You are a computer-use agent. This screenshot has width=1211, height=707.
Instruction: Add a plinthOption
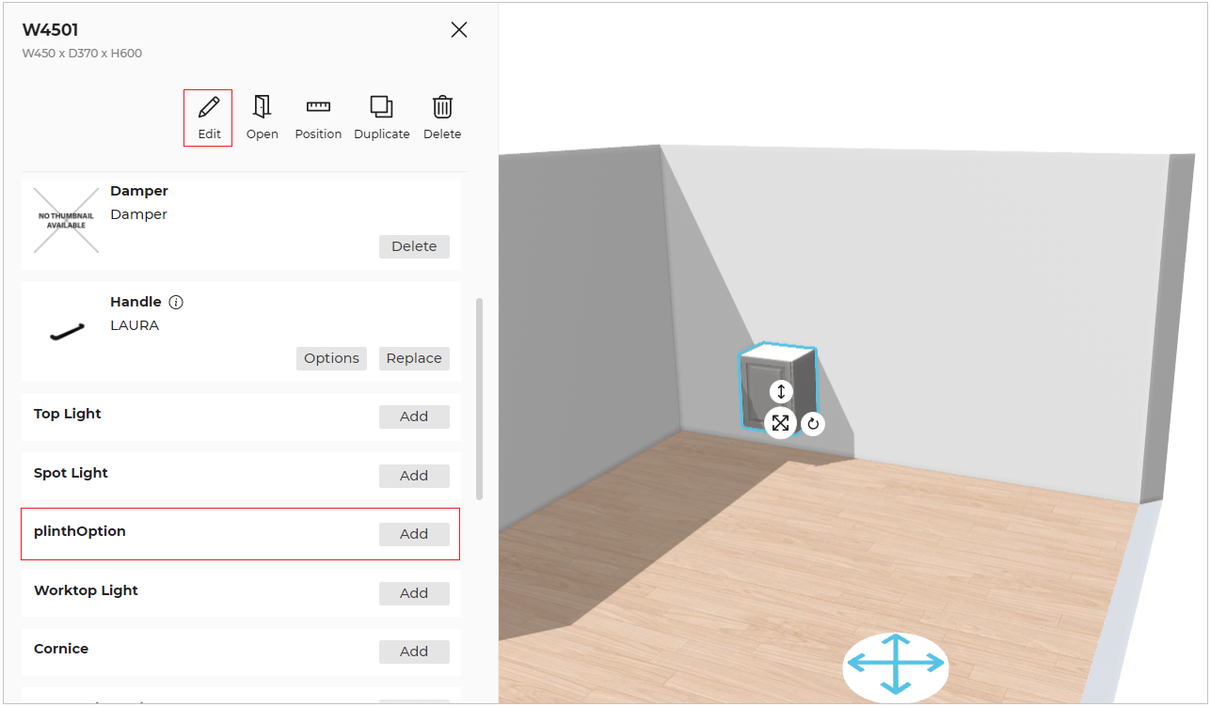[x=414, y=534]
